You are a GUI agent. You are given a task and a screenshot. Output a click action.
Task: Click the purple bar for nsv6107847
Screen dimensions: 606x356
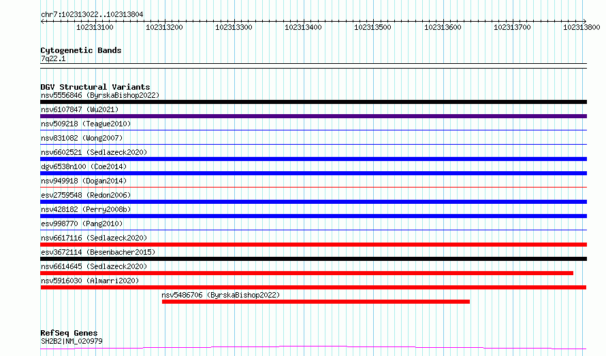[x=313, y=116]
